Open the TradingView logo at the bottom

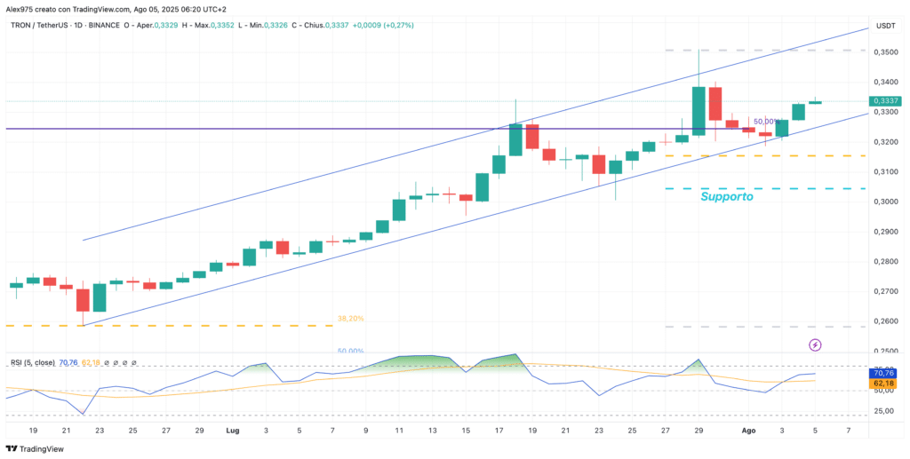pyautogui.click(x=35, y=448)
